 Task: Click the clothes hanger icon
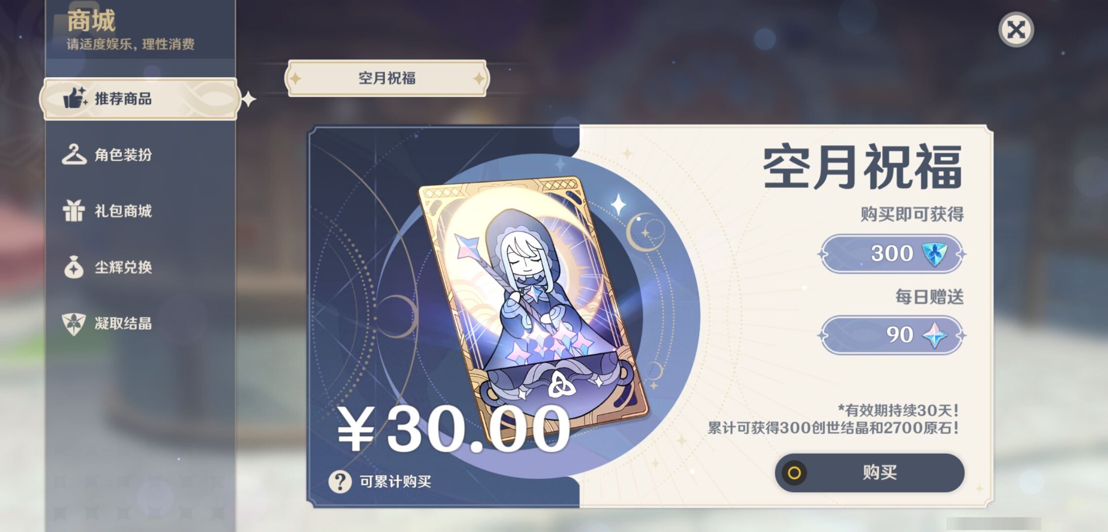(x=74, y=155)
